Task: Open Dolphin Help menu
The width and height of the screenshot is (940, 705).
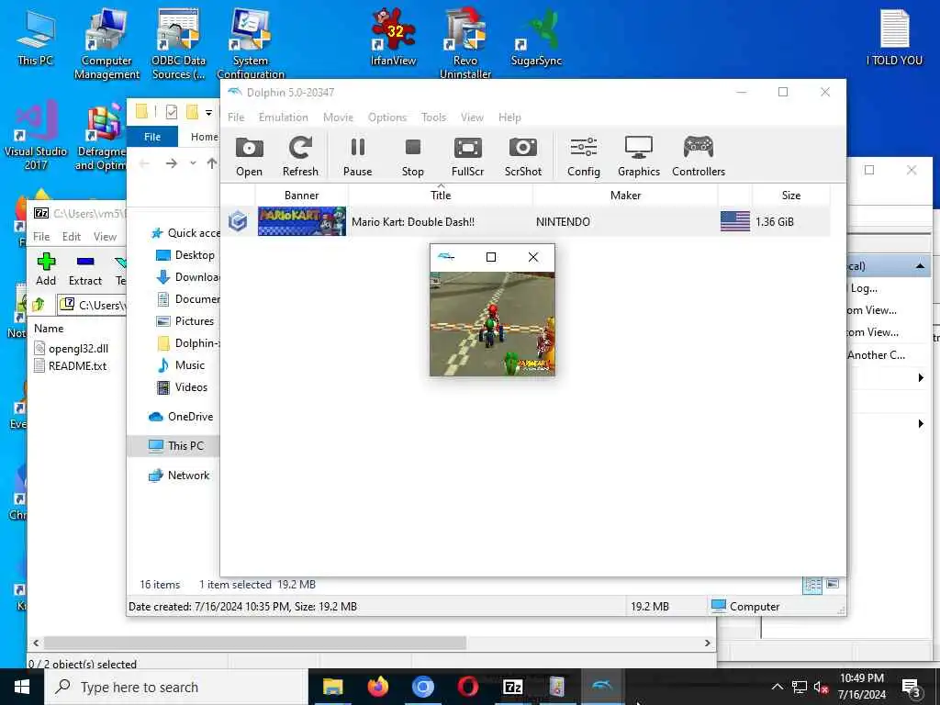Action: pyautogui.click(x=509, y=117)
